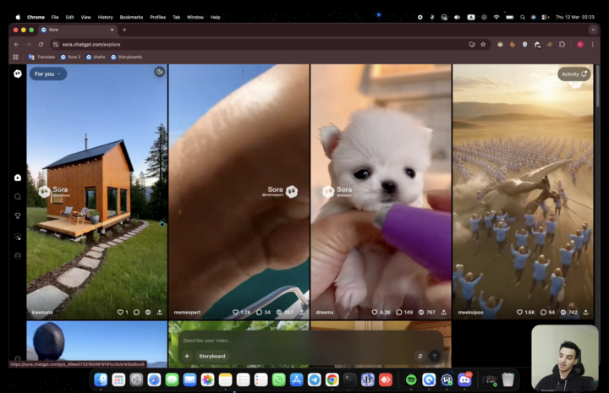Open the Activity panel

point(574,74)
